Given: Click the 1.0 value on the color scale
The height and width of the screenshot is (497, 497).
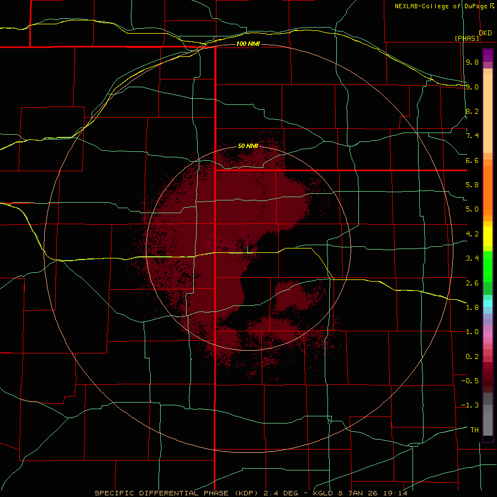Looking at the screenshot, I should (472, 332).
